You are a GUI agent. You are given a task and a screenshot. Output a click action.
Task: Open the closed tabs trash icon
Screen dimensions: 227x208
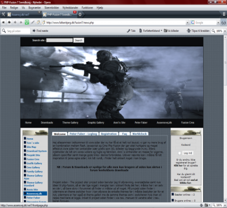pos(224,14)
